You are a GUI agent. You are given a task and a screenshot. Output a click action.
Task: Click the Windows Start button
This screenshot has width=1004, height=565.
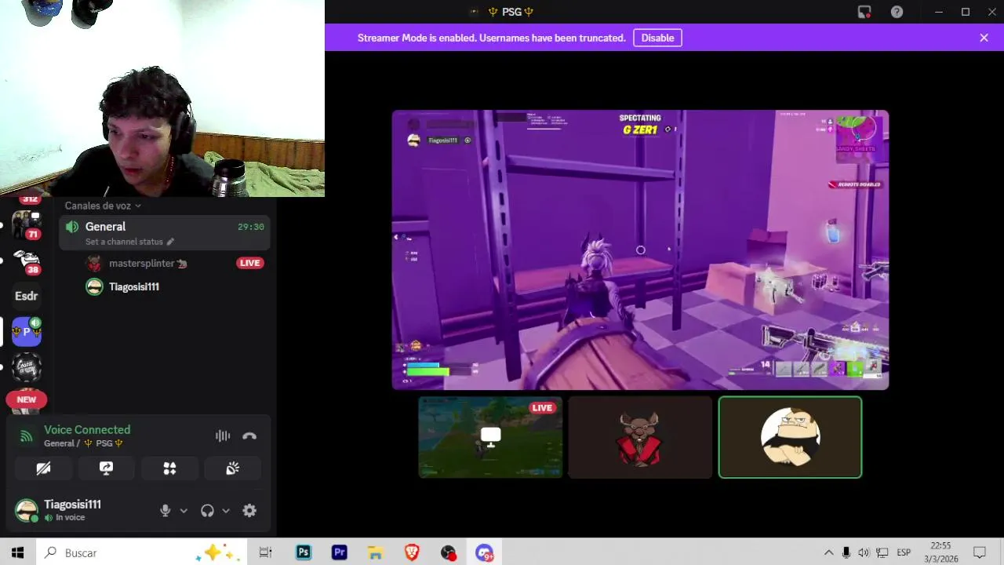[x=17, y=552]
